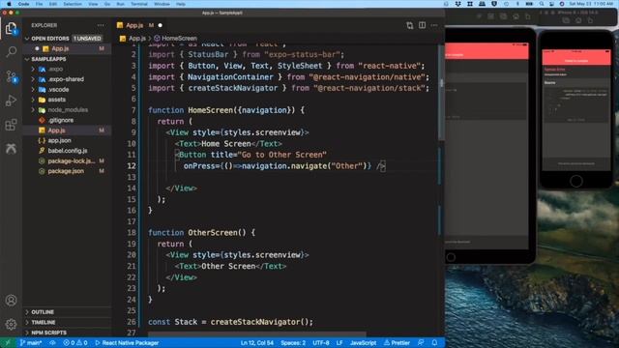Open the View menu
The height and width of the screenshot is (348, 619).
93,4
